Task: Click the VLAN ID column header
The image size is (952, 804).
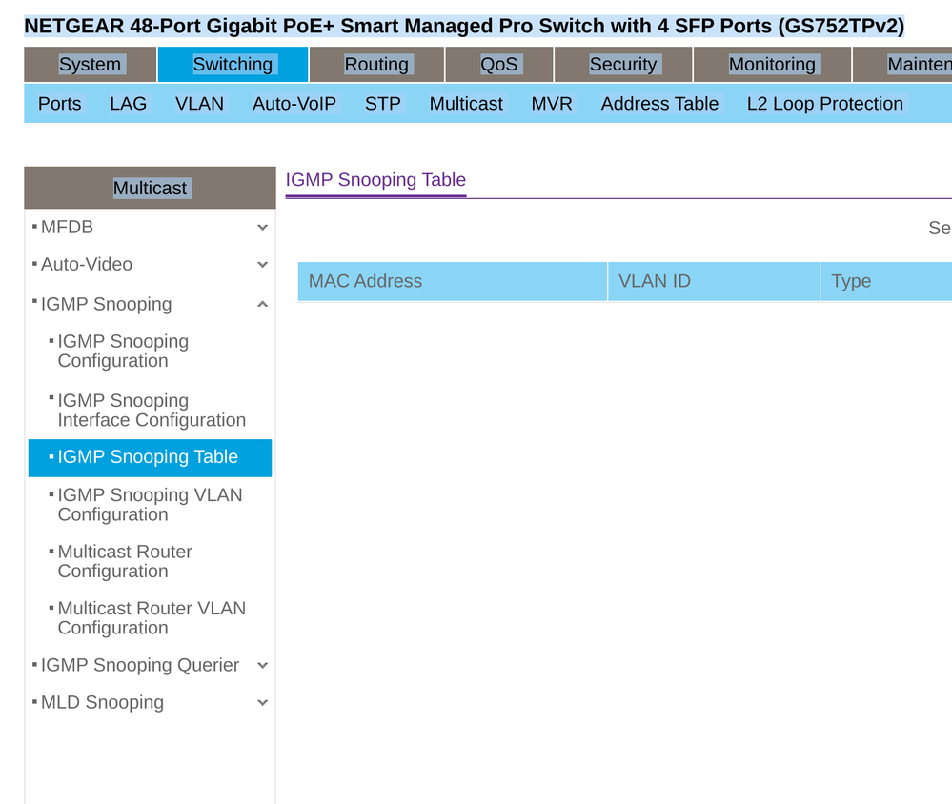Action: pos(655,281)
